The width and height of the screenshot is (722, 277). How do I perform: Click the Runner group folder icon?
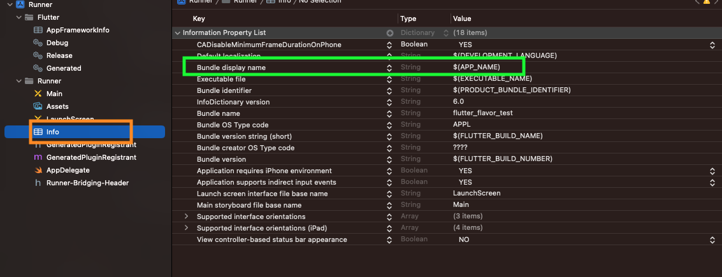pyautogui.click(x=29, y=81)
